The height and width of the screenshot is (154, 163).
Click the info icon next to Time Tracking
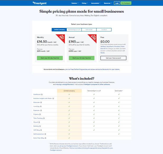44,118
